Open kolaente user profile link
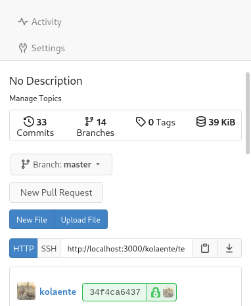Viewport: 251px width, 306px height. pos(58,292)
